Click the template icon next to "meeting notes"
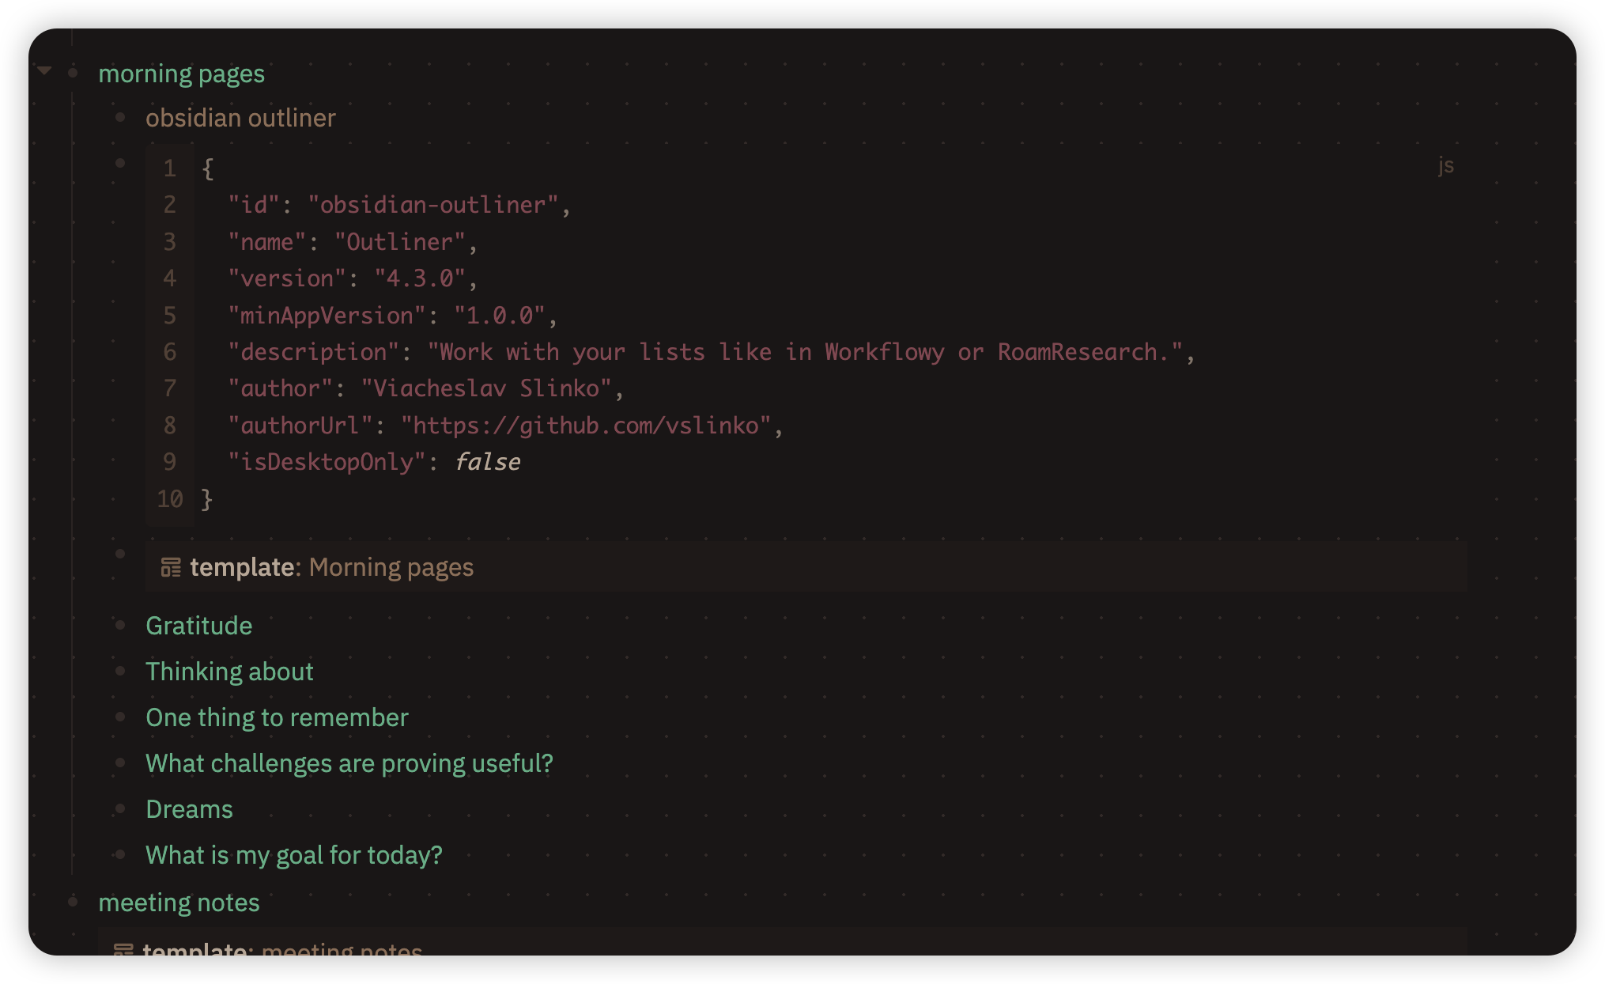Screen dimensions: 1605x984 click(124, 948)
